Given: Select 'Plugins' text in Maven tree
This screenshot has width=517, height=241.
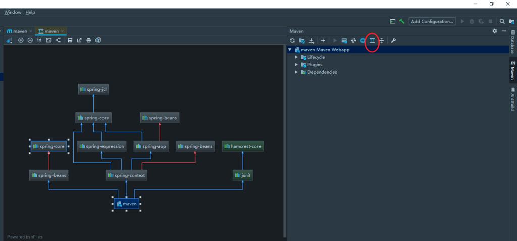Looking at the screenshot, I should [x=315, y=65].
